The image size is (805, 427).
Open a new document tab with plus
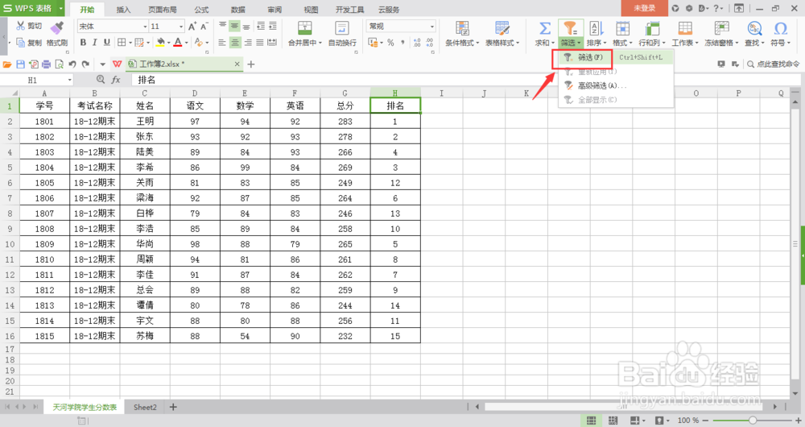pos(251,64)
